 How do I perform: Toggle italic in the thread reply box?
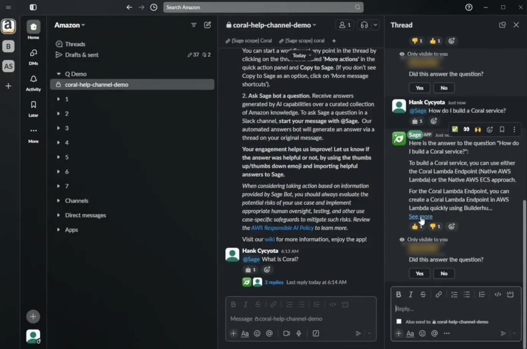point(411,294)
